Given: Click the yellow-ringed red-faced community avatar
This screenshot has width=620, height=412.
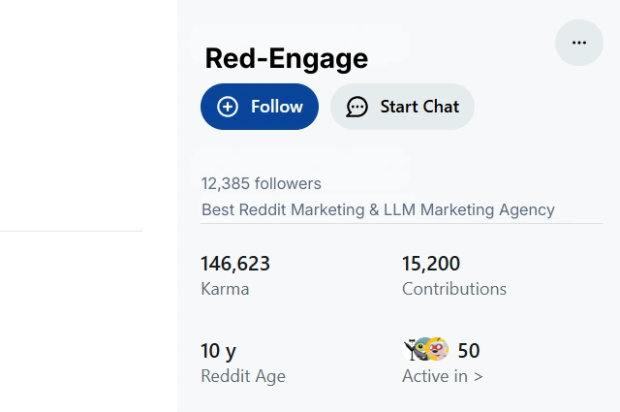Looking at the screenshot, I should 438,350.
